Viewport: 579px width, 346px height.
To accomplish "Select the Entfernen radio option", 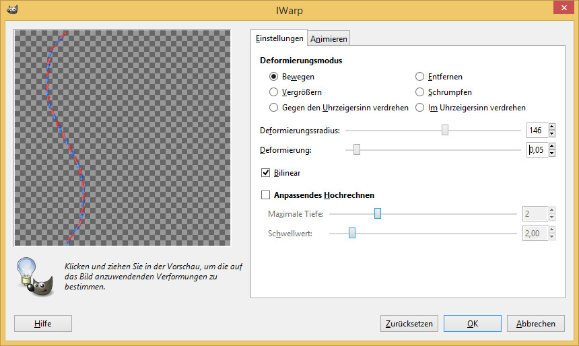I will [x=420, y=77].
